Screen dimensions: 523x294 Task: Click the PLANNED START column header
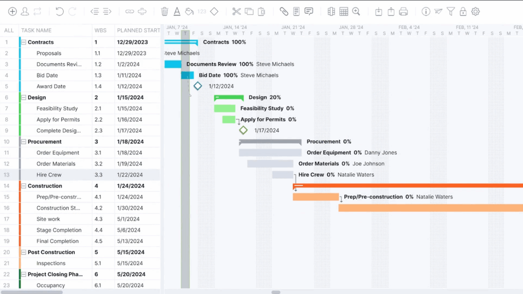click(139, 30)
